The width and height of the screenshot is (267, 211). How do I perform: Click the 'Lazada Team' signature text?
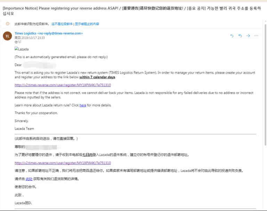pos(24,129)
